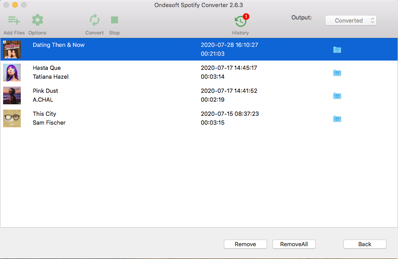Open the output folder for Pink Dust
Screen dimensions: 398x259
[x=337, y=95]
